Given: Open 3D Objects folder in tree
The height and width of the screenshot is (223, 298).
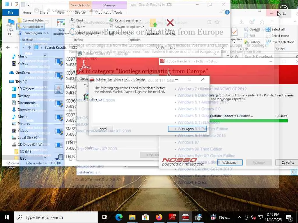Looking at the screenshot, I should pyautogui.click(x=23, y=89).
